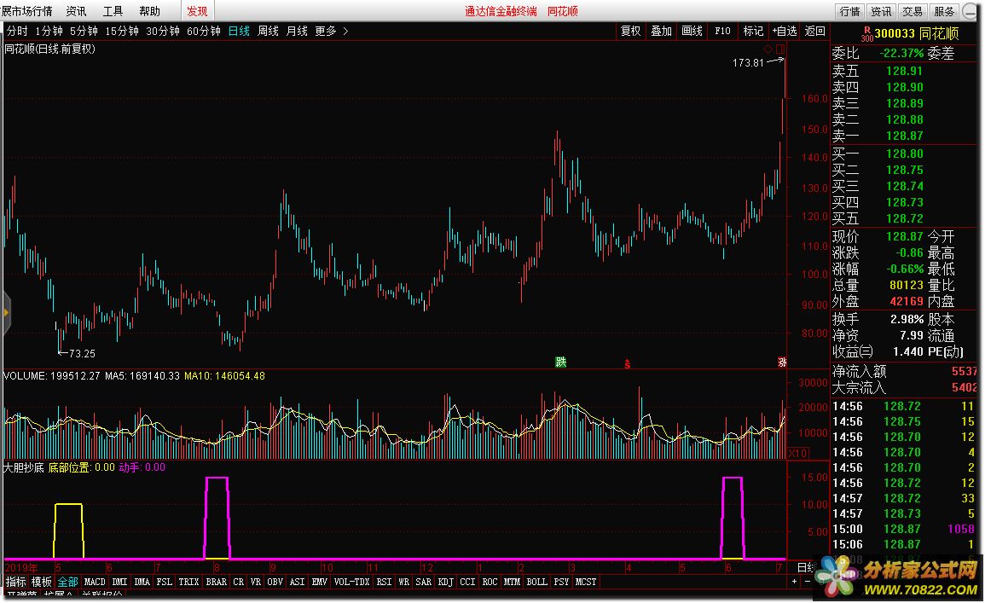Switch to the 1分钟 period
Screen dimensions: 985x603
49,31
